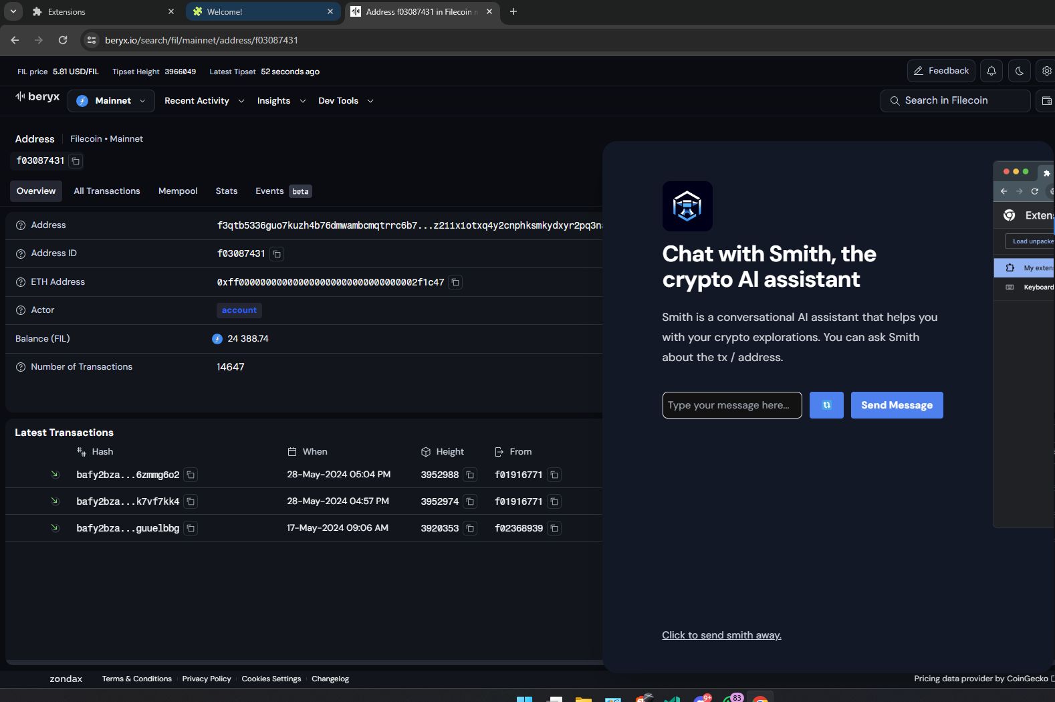Open the notifications bell
The height and width of the screenshot is (702, 1055).
tap(991, 71)
